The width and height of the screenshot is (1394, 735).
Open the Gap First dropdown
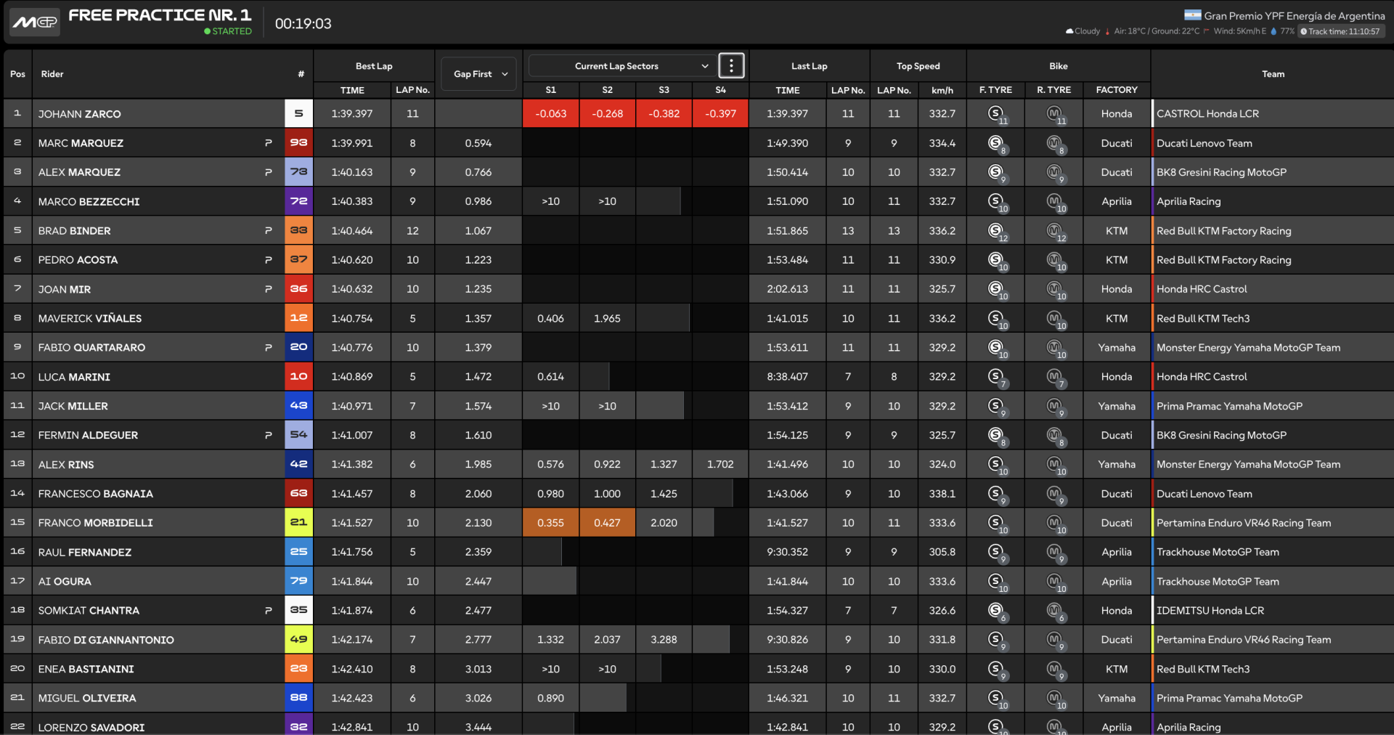click(x=479, y=74)
